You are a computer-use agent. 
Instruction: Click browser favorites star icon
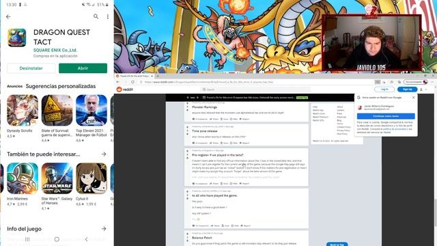(391, 82)
